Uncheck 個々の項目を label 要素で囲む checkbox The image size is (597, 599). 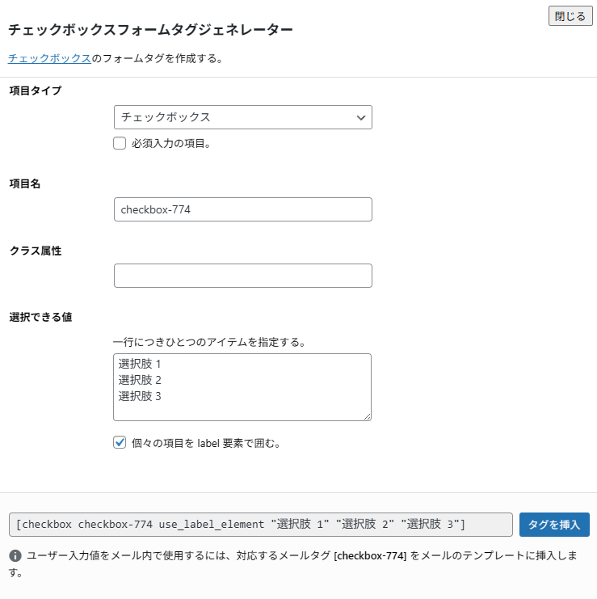(120, 443)
